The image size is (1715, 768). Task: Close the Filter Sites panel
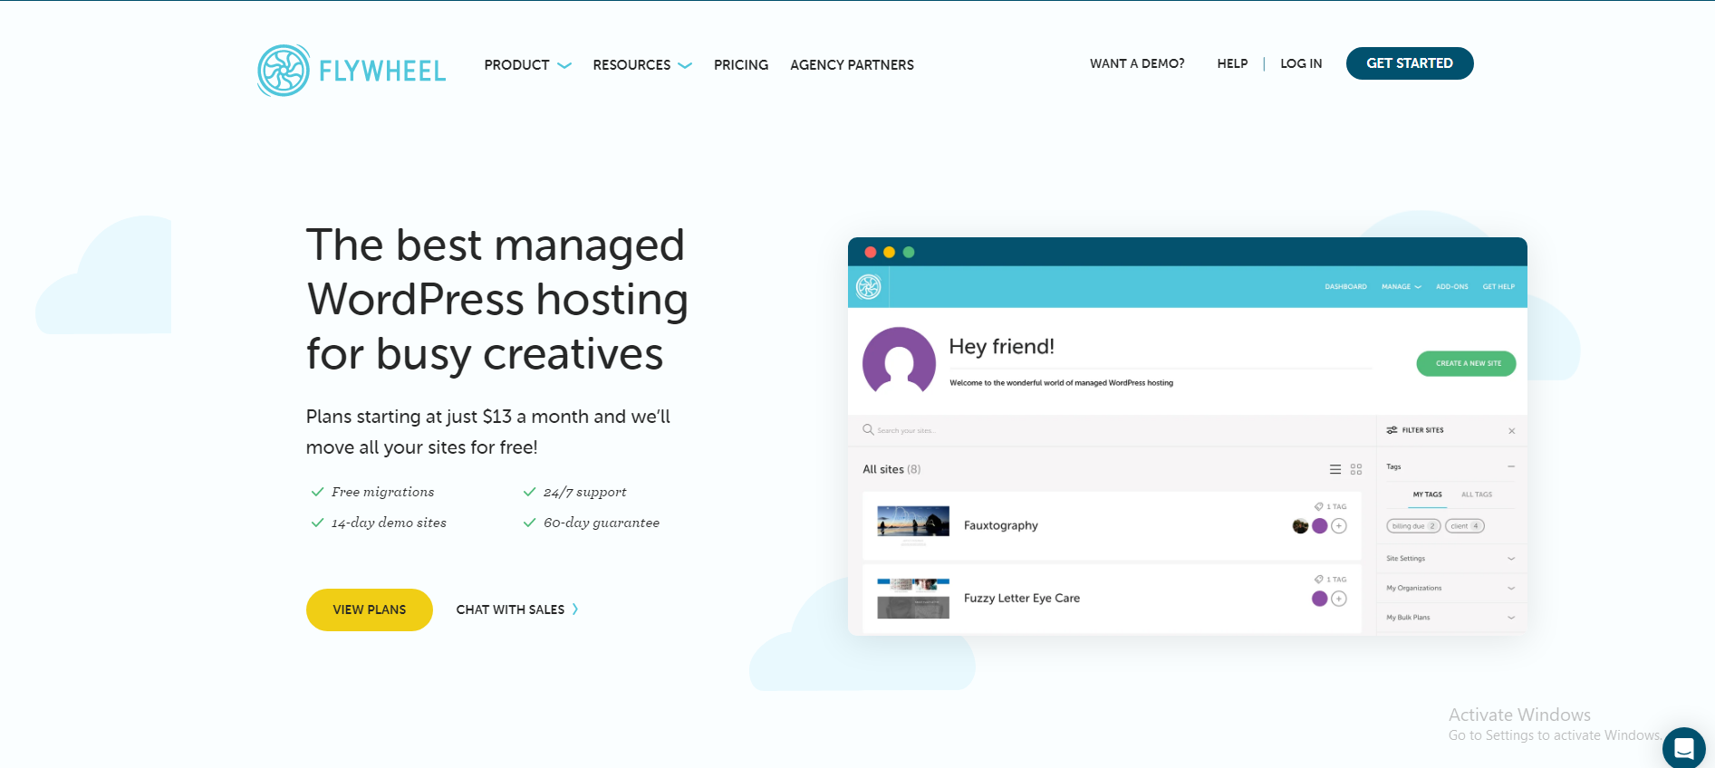(1511, 431)
